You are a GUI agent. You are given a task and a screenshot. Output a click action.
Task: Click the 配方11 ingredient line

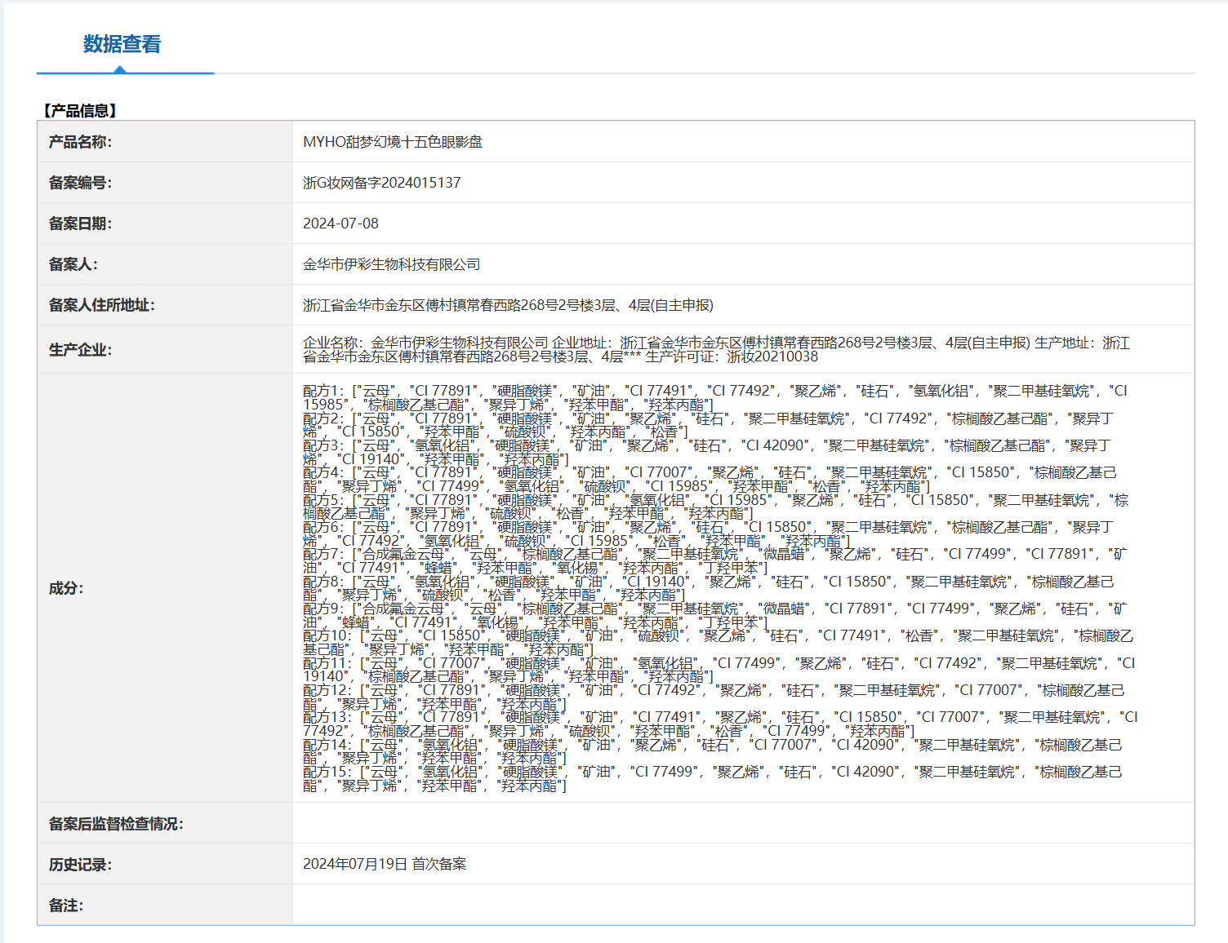point(719,670)
